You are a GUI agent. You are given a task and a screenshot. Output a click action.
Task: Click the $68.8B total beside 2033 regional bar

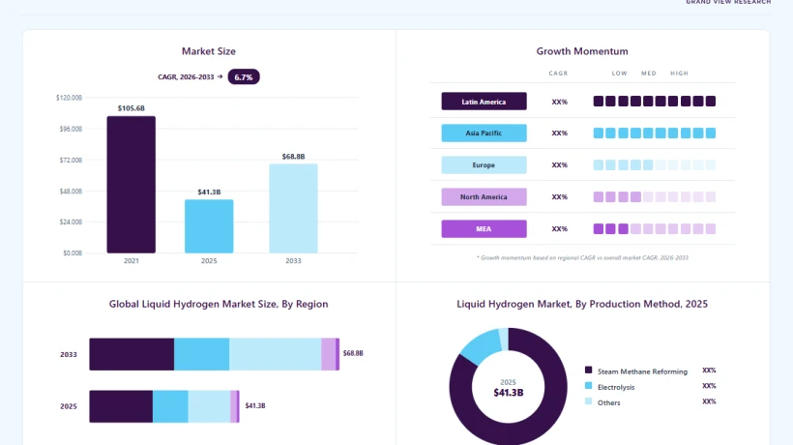click(353, 353)
